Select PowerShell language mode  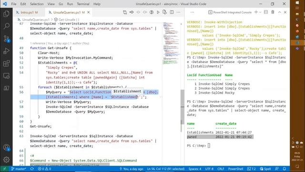[x=235, y=169]
